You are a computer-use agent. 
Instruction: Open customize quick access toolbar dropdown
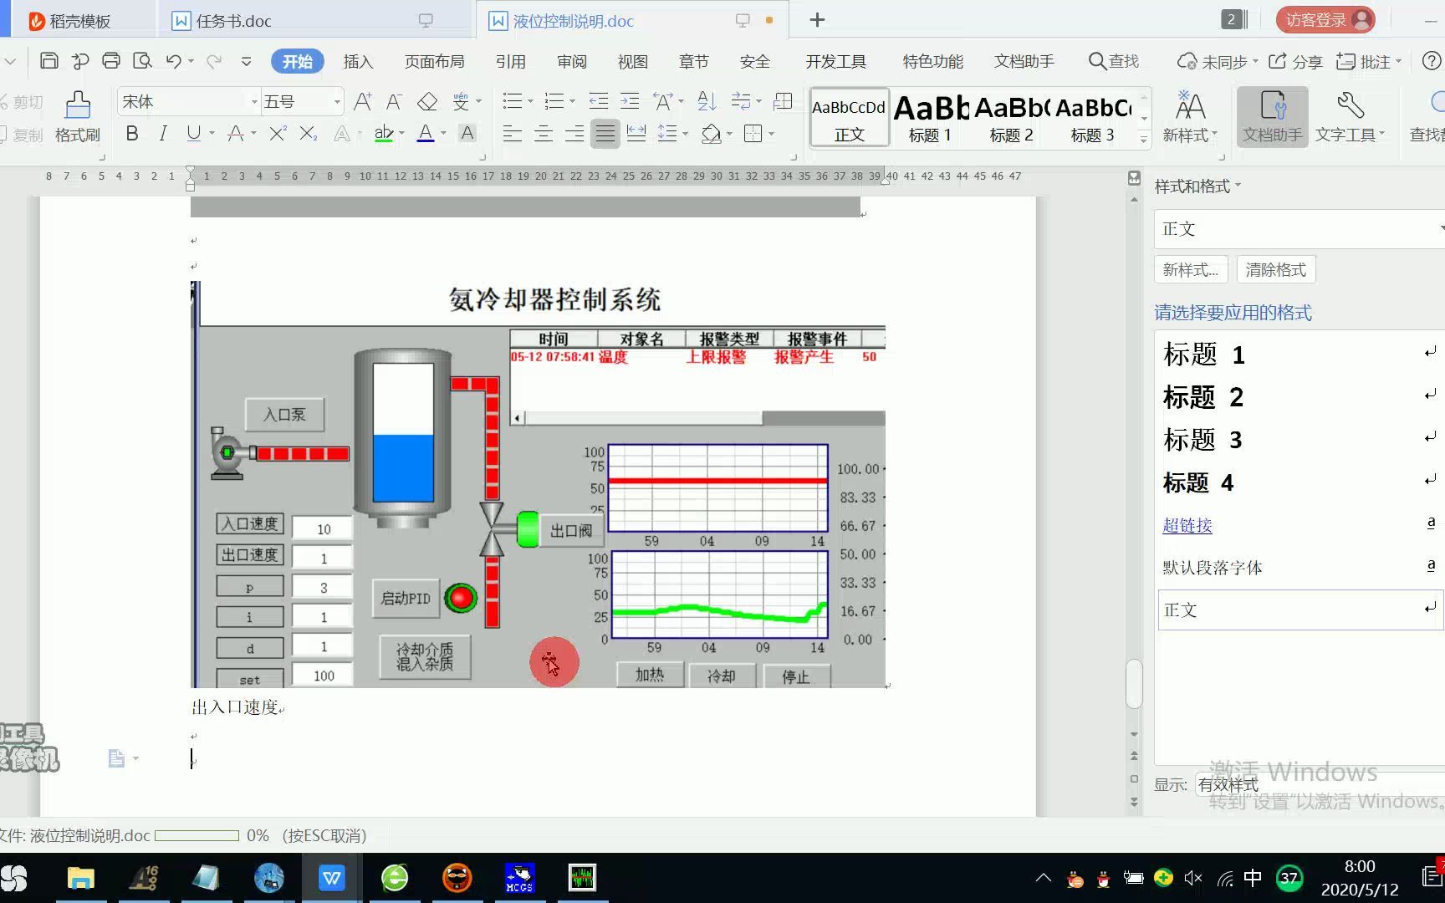246,61
